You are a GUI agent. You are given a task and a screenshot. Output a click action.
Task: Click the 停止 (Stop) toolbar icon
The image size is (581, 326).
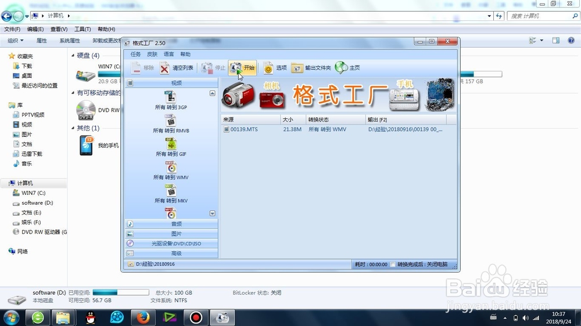coord(207,68)
